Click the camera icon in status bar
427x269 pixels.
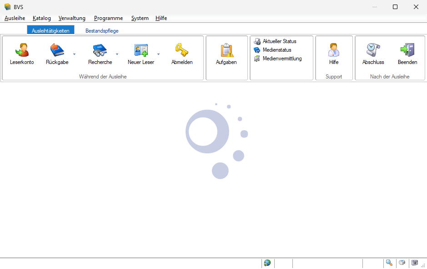(414, 263)
